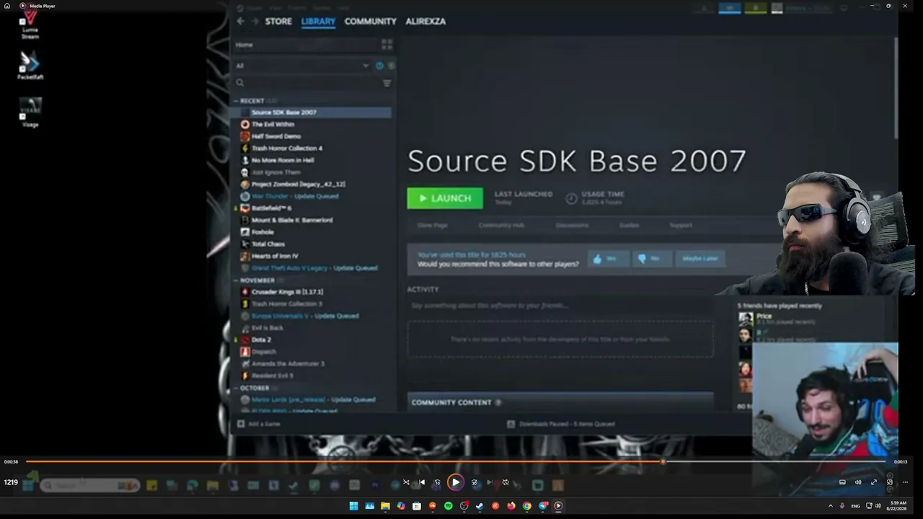Play the video in Media Player

[x=456, y=482]
